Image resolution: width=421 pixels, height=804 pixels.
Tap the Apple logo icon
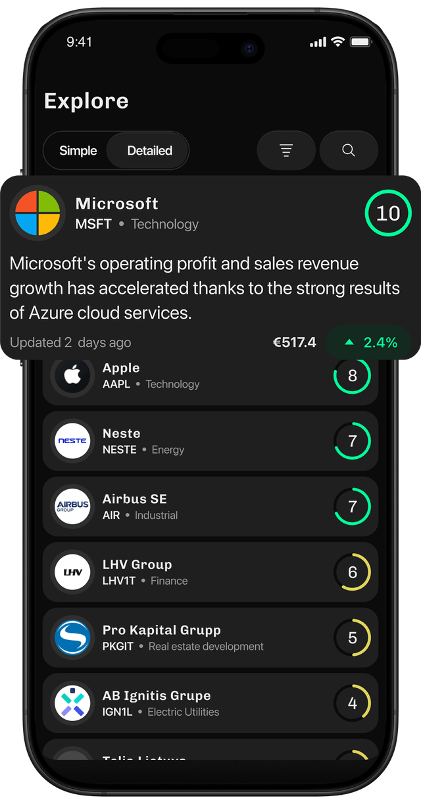point(72,375)
